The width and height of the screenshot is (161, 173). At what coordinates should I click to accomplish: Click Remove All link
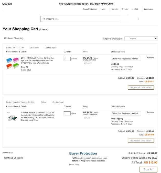(x=8, y=152)
